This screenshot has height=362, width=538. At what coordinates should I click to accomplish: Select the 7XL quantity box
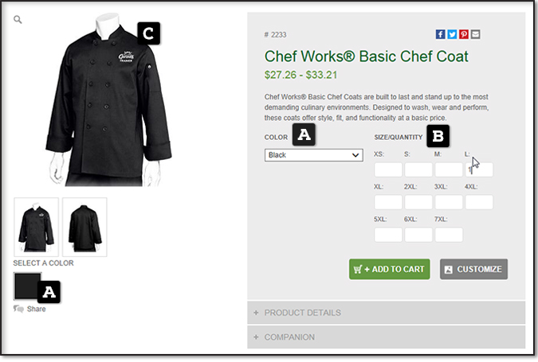coord(449,235)
